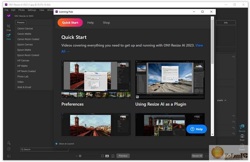Select the View zoom tool in left toolbar
Image resolution: width=250 pixels, height=162 pixels.
[8, 37]
